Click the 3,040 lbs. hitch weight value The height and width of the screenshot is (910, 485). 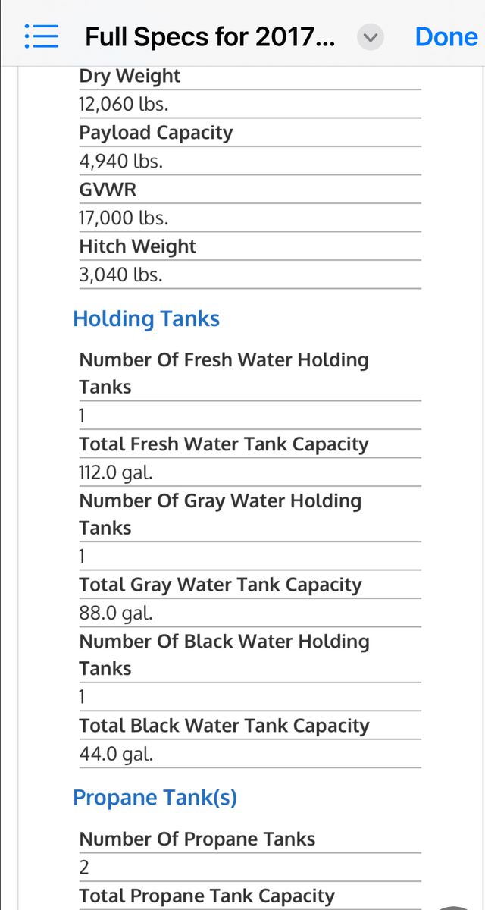[121, 275]
